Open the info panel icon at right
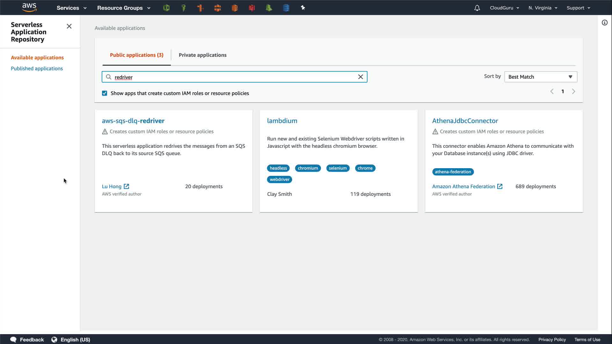Image resolution: width=612 pixels, height=344 pixels. click(604, 23)
